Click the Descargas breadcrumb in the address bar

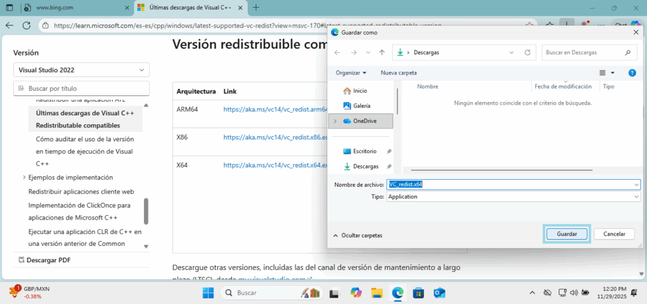coord(426,53)
